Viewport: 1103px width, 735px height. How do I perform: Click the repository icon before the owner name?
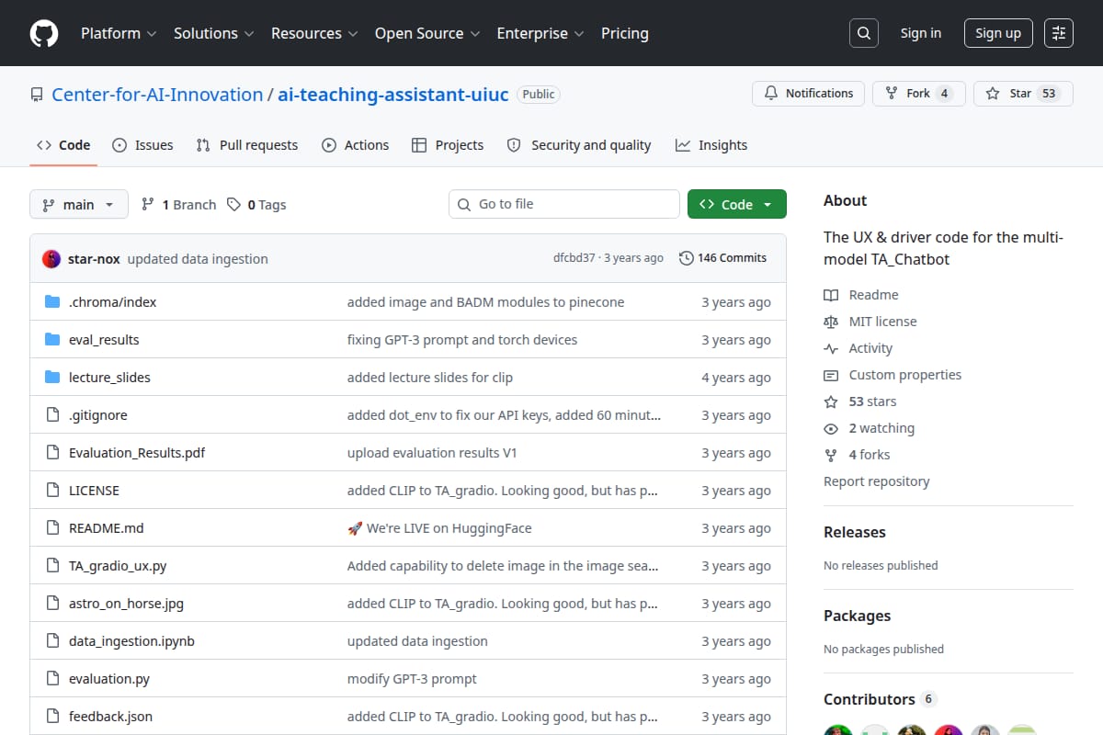(37, 95)
